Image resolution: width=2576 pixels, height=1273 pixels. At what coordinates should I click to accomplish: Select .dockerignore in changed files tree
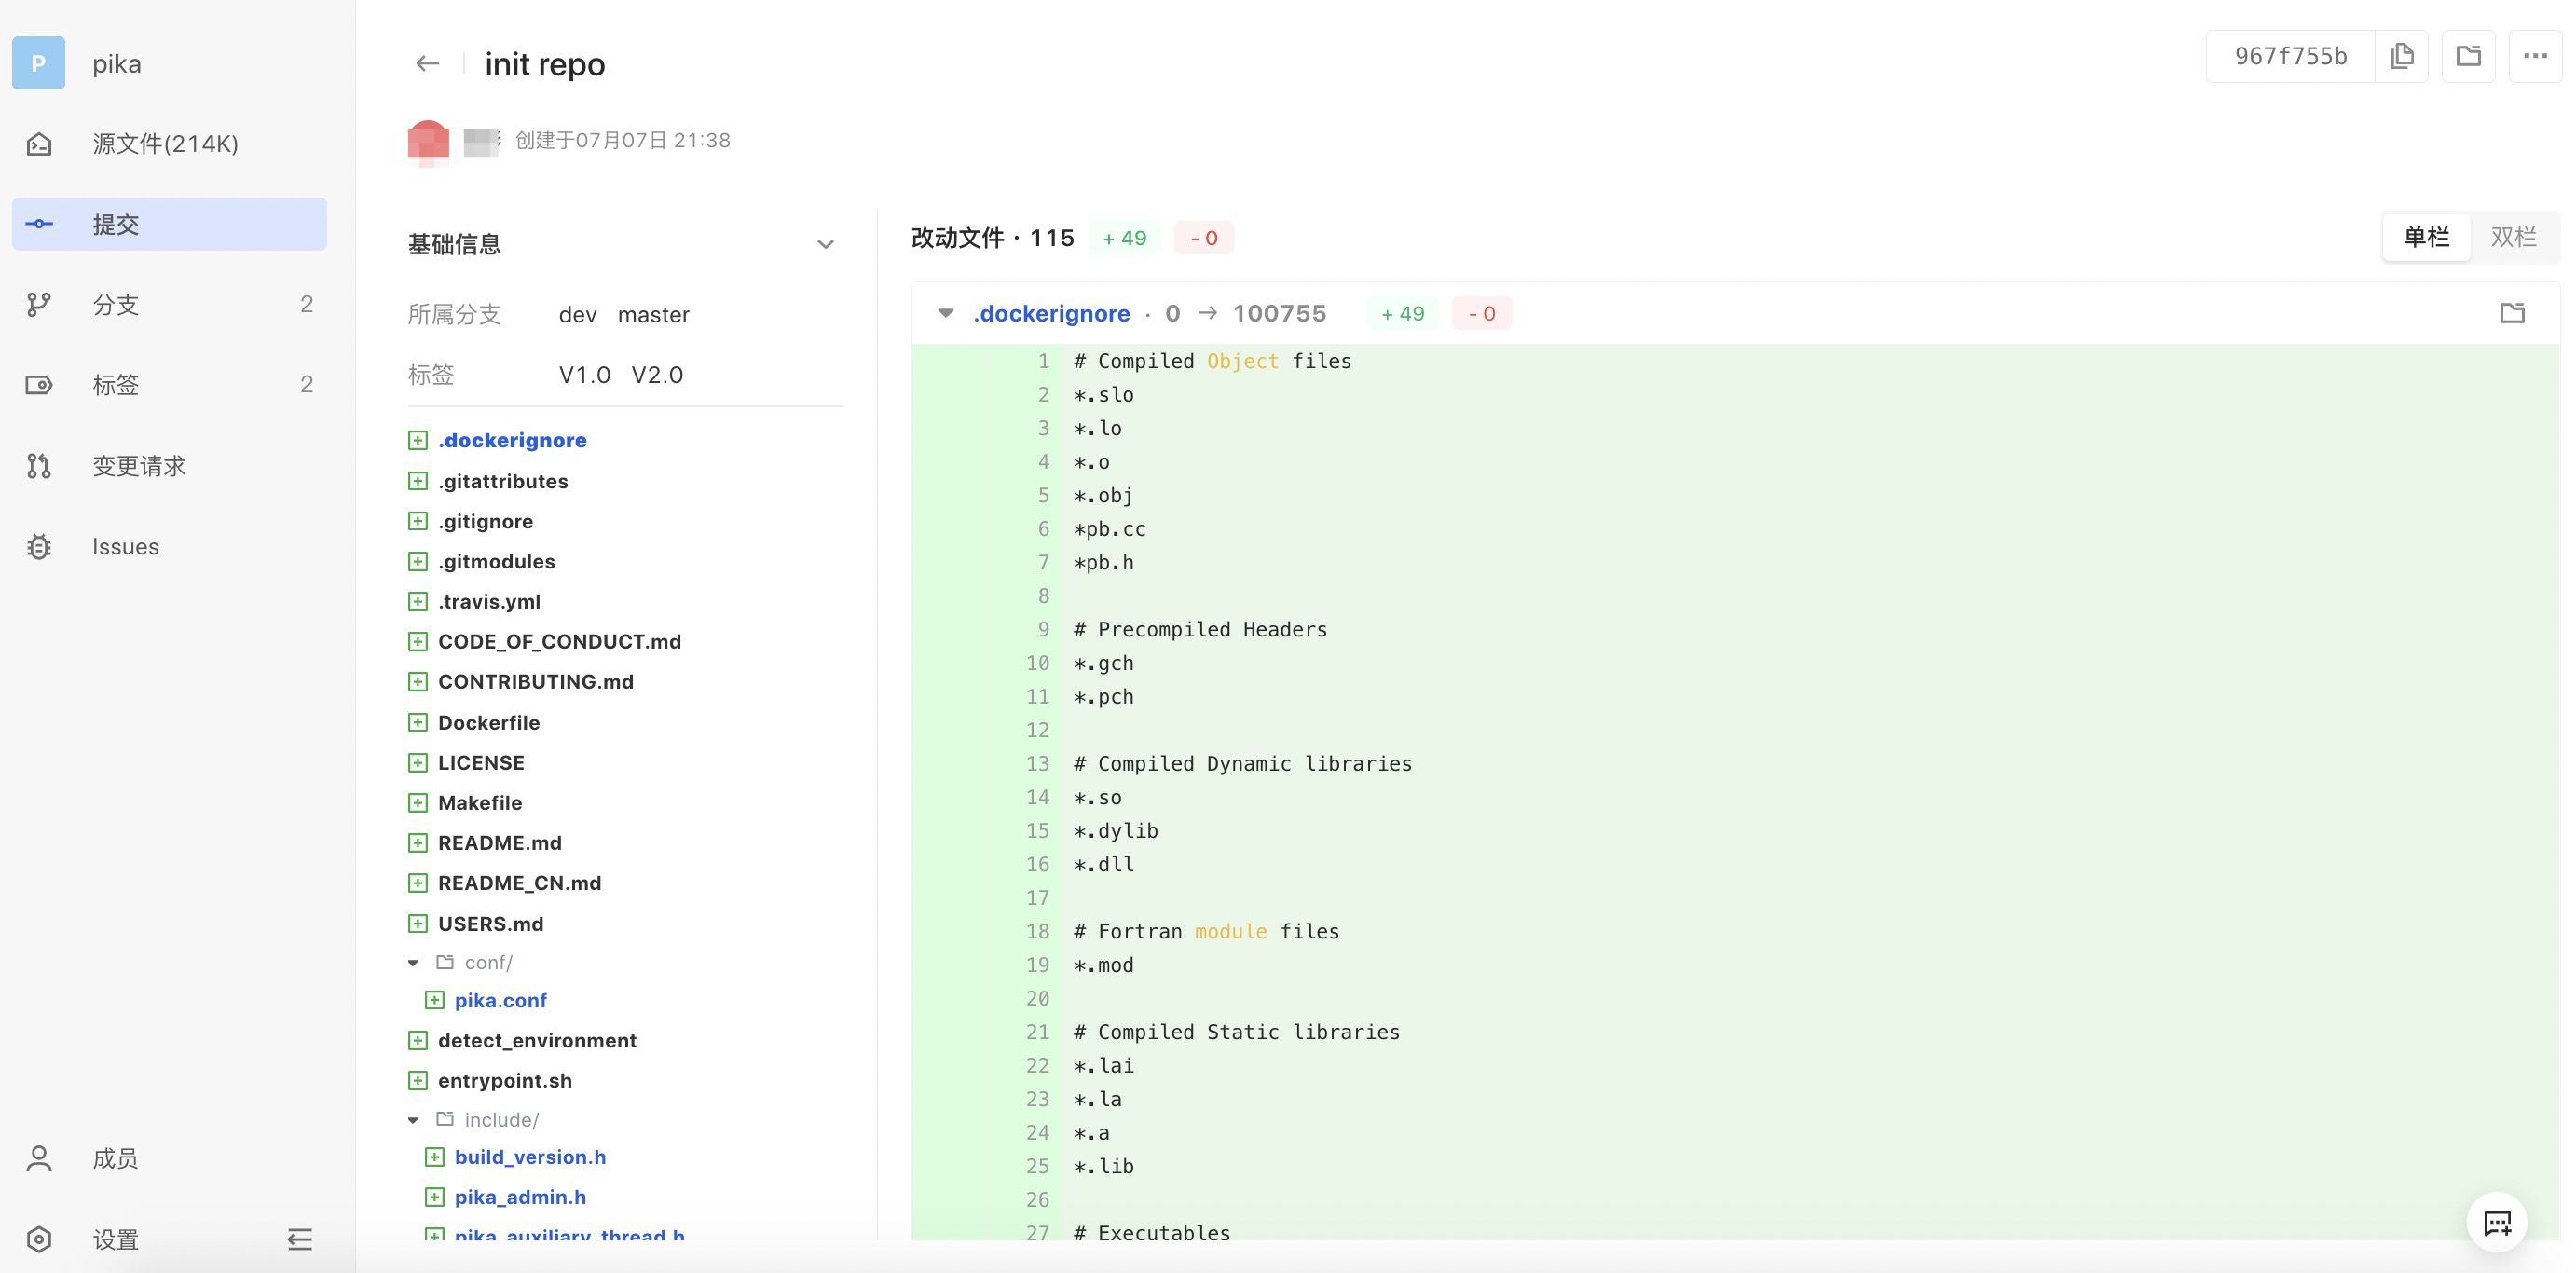[512, 440]
